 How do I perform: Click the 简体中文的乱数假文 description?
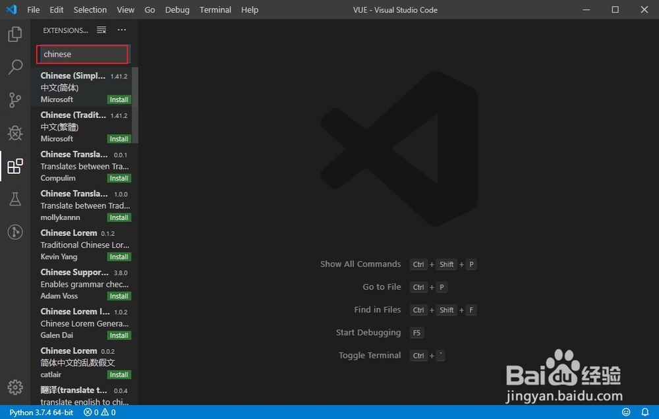(77, 363)
